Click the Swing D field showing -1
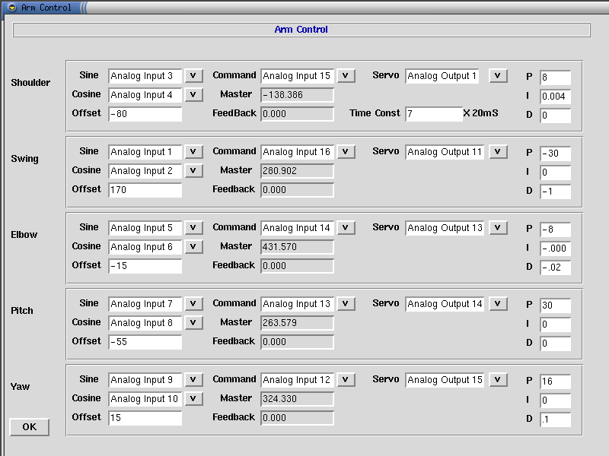The height and width of the screenshot is (456, 609). (x=556, y=192)
